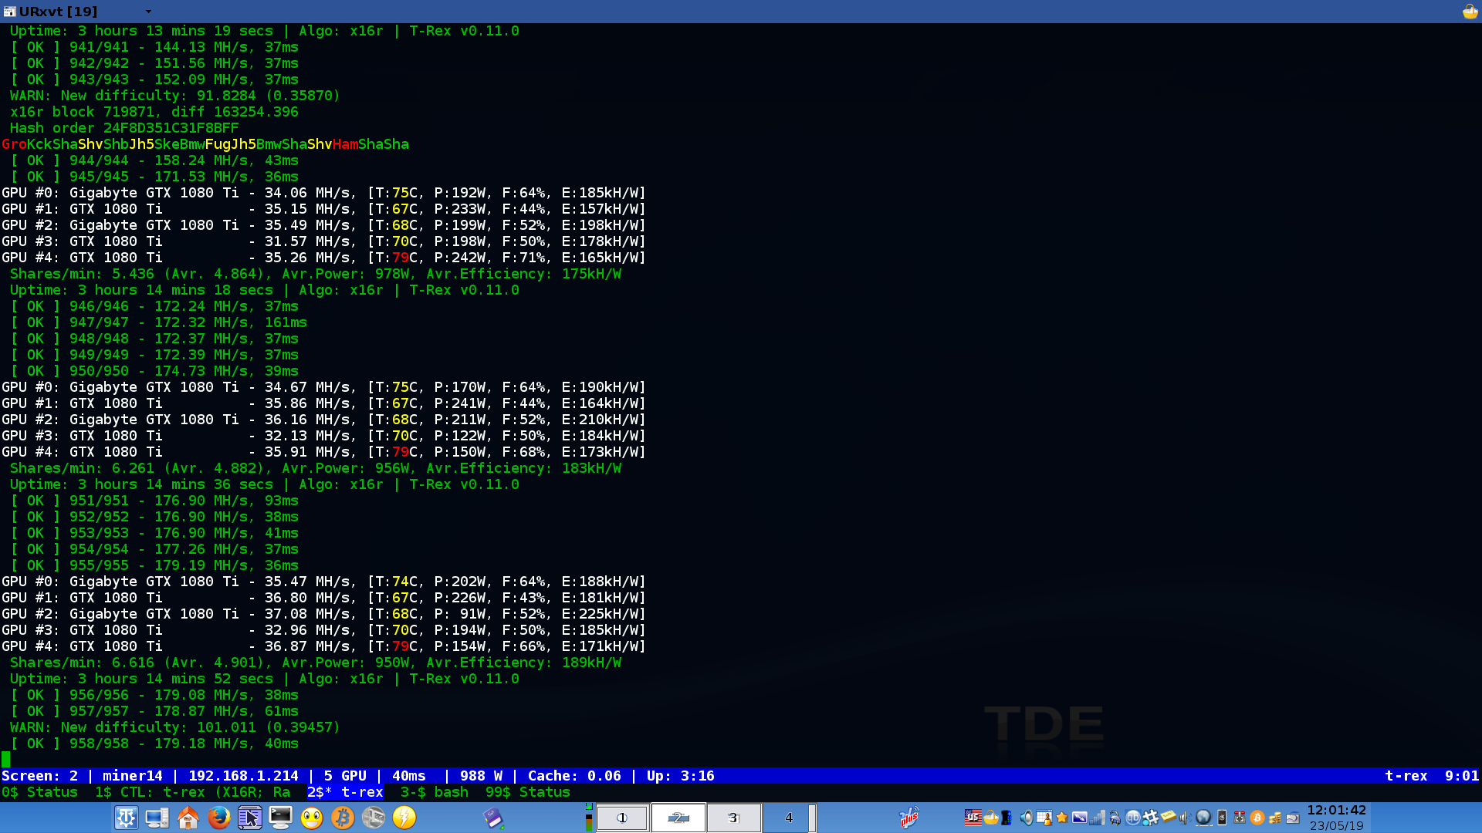Open the US keyboard layout flag
The width and height of the screenshot is (1482, 833).
pyautogui.click(x=973, y=818)
